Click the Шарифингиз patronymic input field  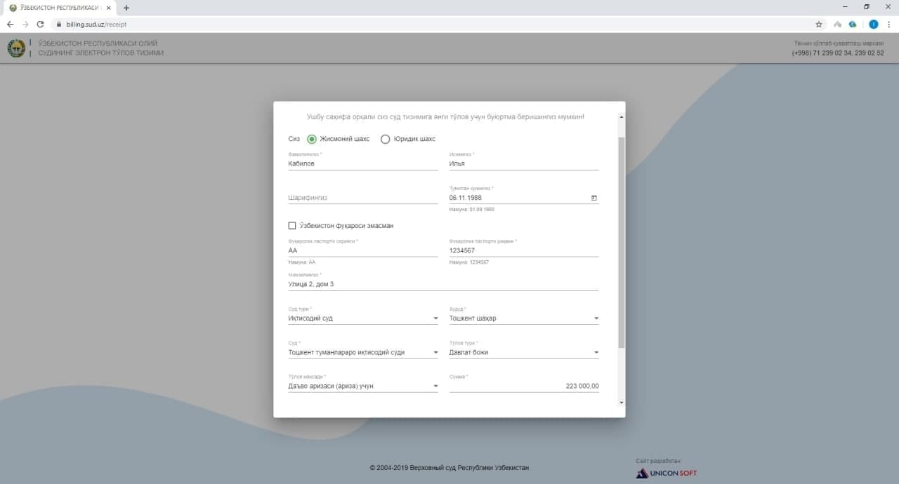pos(363,198)
